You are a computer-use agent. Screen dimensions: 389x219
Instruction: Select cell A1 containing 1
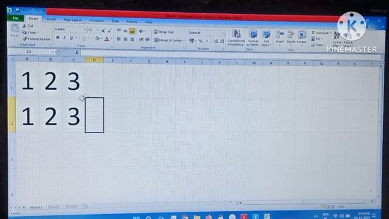click(27, 79)
